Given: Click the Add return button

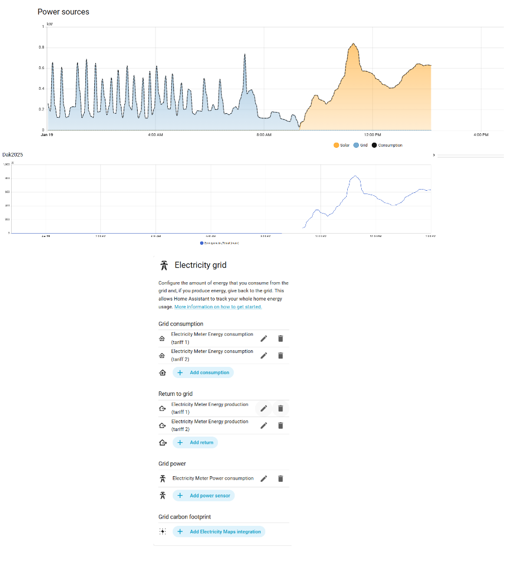Looking at the screenshot, I should point(195,442).
